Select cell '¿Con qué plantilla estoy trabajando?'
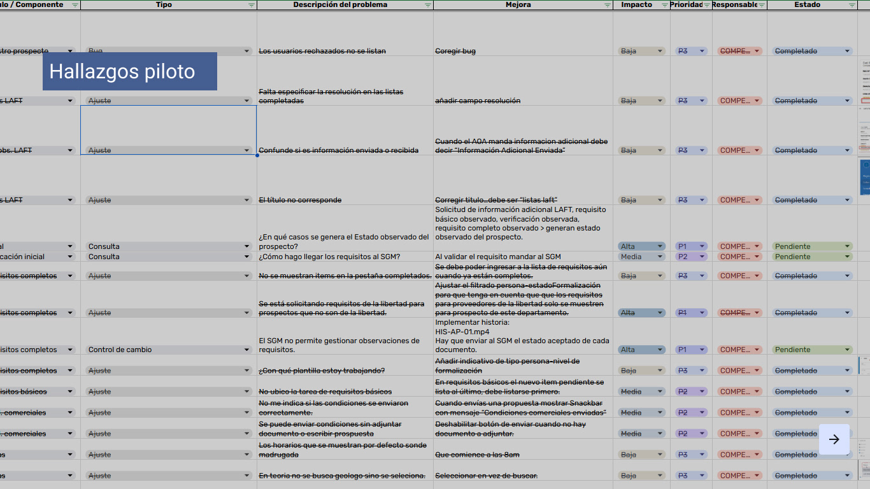870x489 pixels. click(345, 365)
